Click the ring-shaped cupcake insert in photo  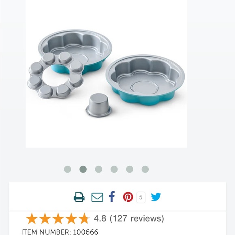(x=56, y=75)
